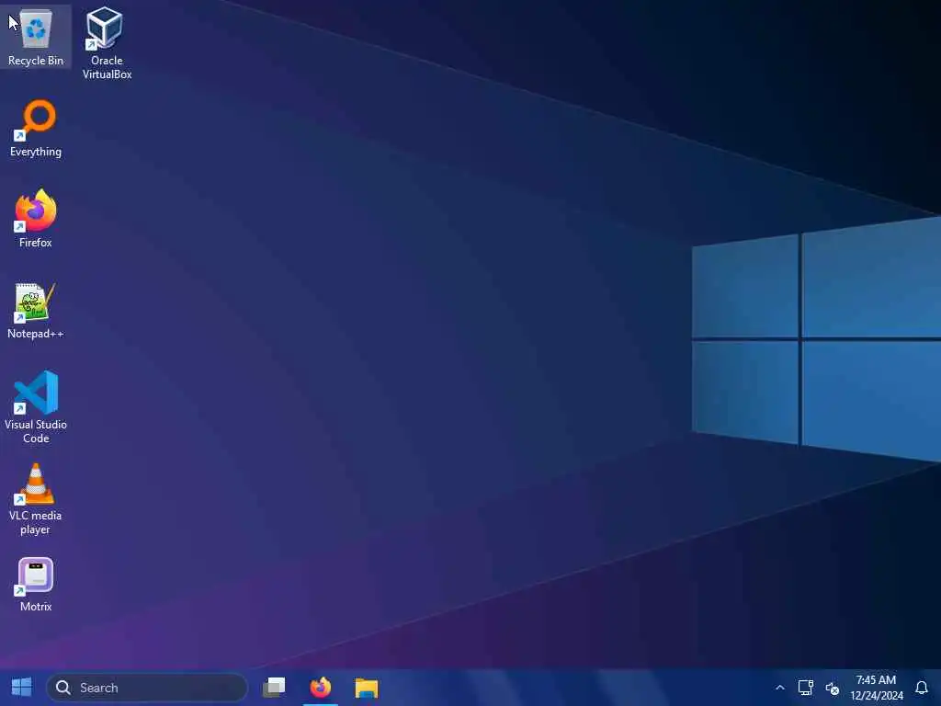Open Firefox from the taskbar
The width and height of the screenshot is (941, 706).
coord(321,688)
